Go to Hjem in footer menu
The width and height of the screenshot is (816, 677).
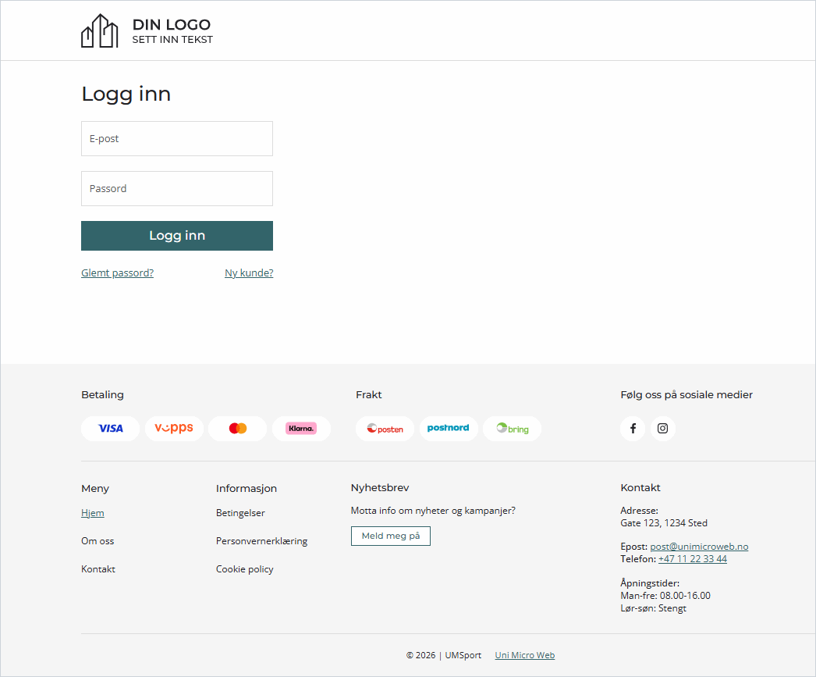[92, 513]
